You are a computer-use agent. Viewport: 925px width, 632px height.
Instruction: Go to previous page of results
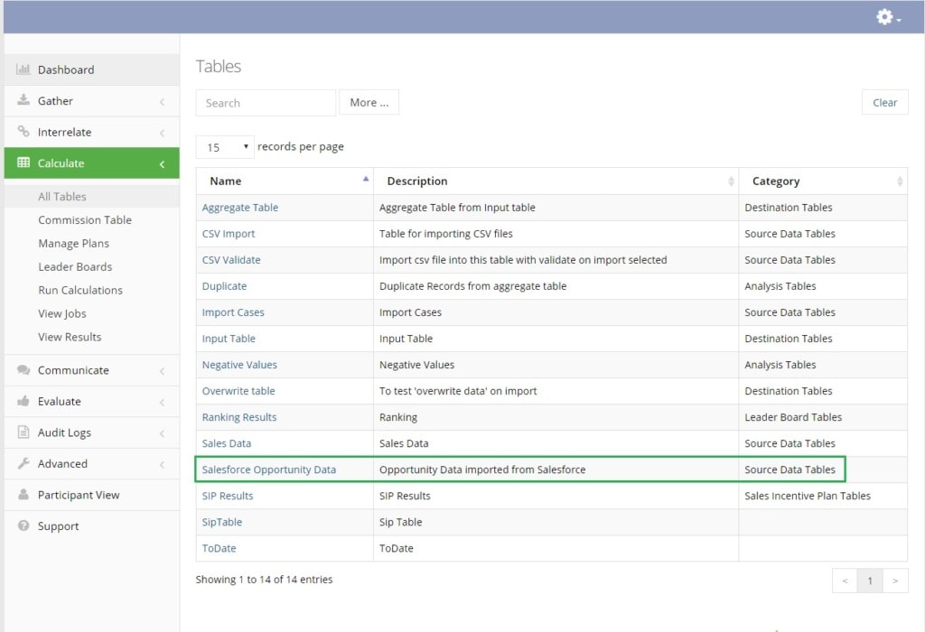pyautogui.click(x=845, y=581)
